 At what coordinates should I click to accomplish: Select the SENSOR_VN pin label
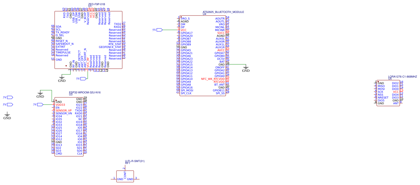[x=64, y=113]
